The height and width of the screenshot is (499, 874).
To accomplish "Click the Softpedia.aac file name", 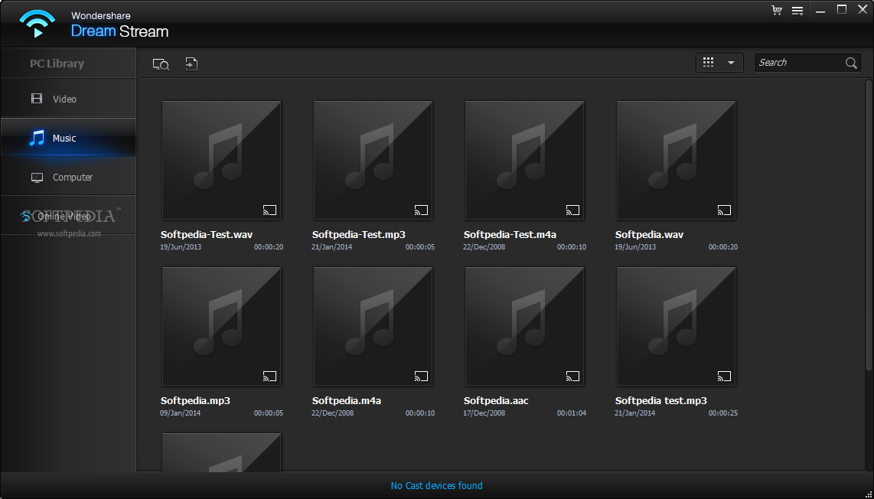I will [x=496, y=401].
